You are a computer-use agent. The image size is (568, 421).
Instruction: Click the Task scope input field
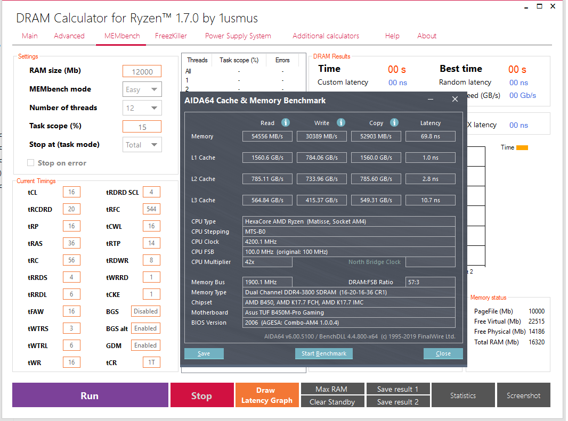click(x=142, y=127)
